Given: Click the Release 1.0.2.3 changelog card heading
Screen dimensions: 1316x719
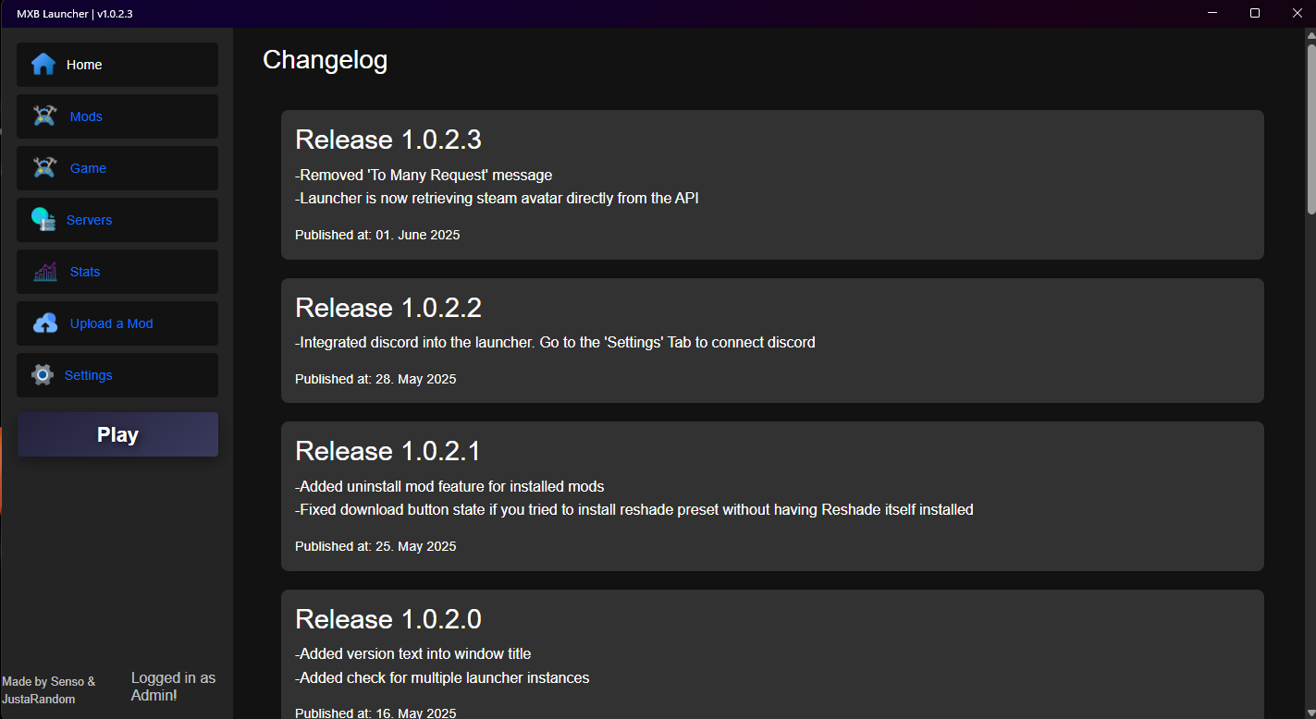Looking at the screenshot, I should (x=387, y=140).
